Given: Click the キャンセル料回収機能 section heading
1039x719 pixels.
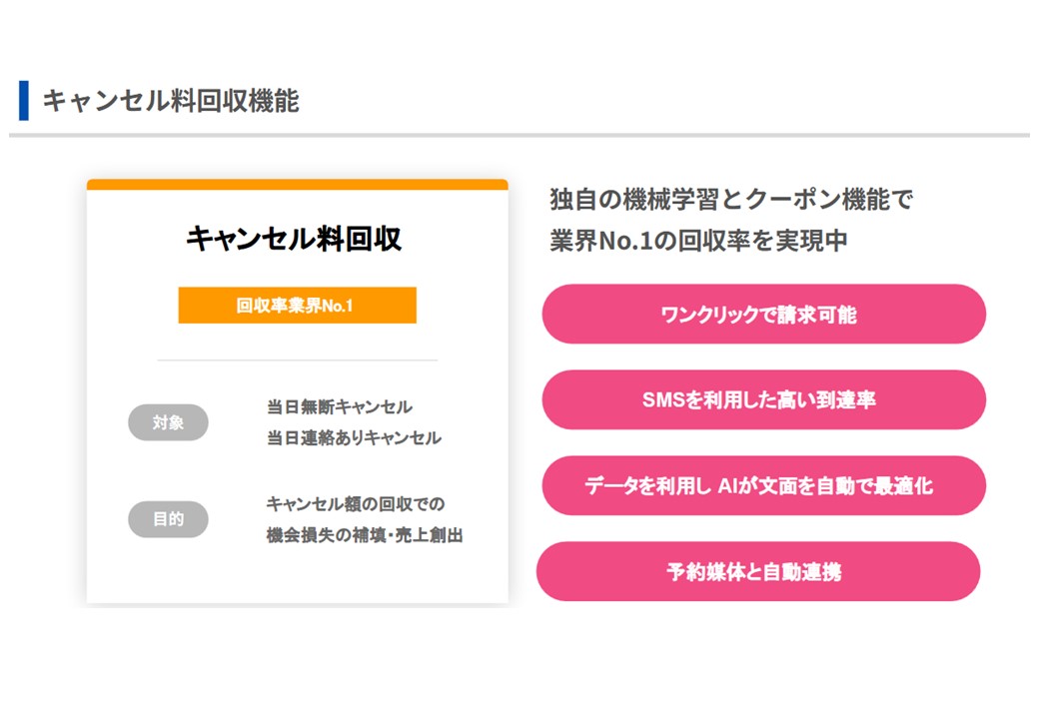Looking at the screenshot, I should 171,101.
